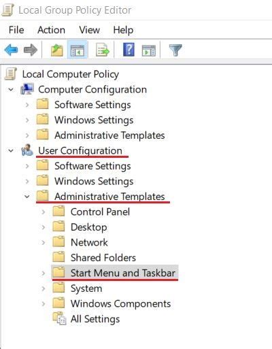Viewport: 272px width, 349px height.
Task: Open the File menu
Action: coord(16,30)
